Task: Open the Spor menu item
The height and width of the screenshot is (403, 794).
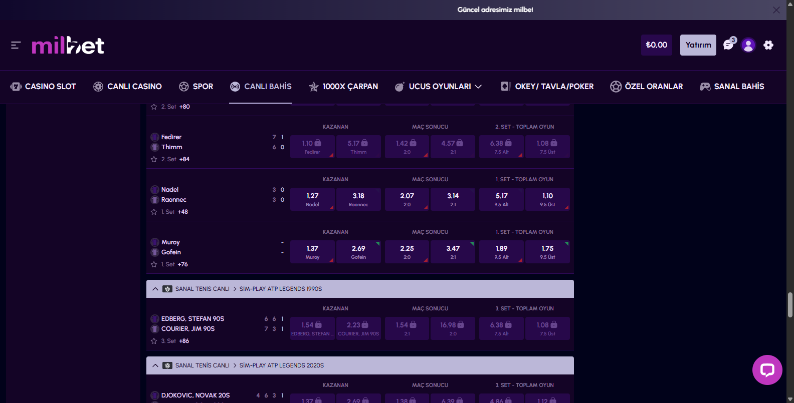Action: (x=196, y=87)
